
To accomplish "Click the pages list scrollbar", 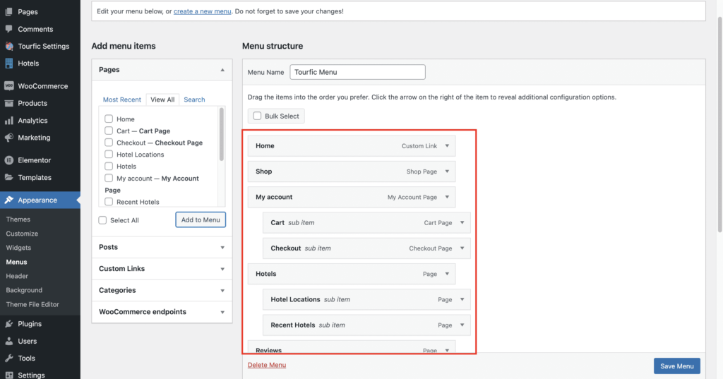I will pos(221,134).
